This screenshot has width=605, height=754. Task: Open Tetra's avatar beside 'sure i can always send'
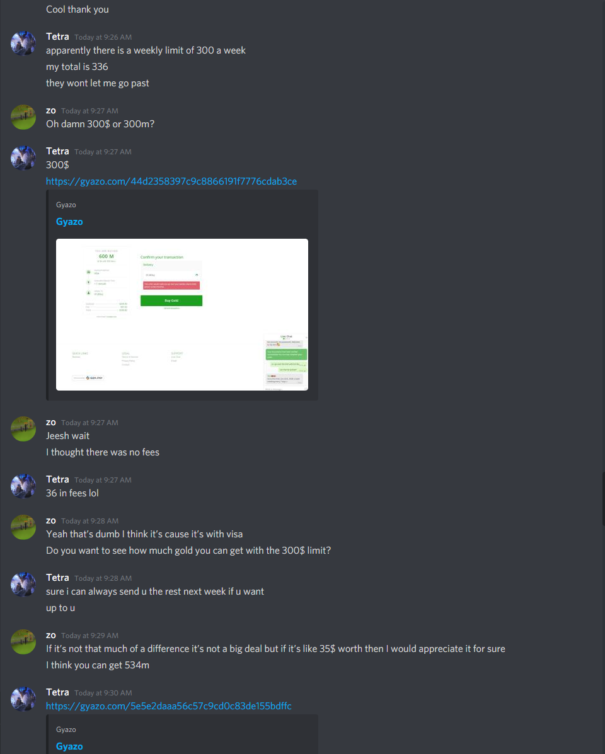pyautogui.click(x=23, y=585)
